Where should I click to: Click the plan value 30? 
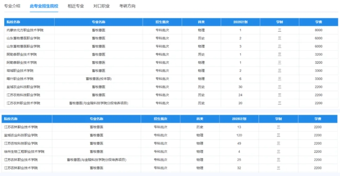coord(241,87)
